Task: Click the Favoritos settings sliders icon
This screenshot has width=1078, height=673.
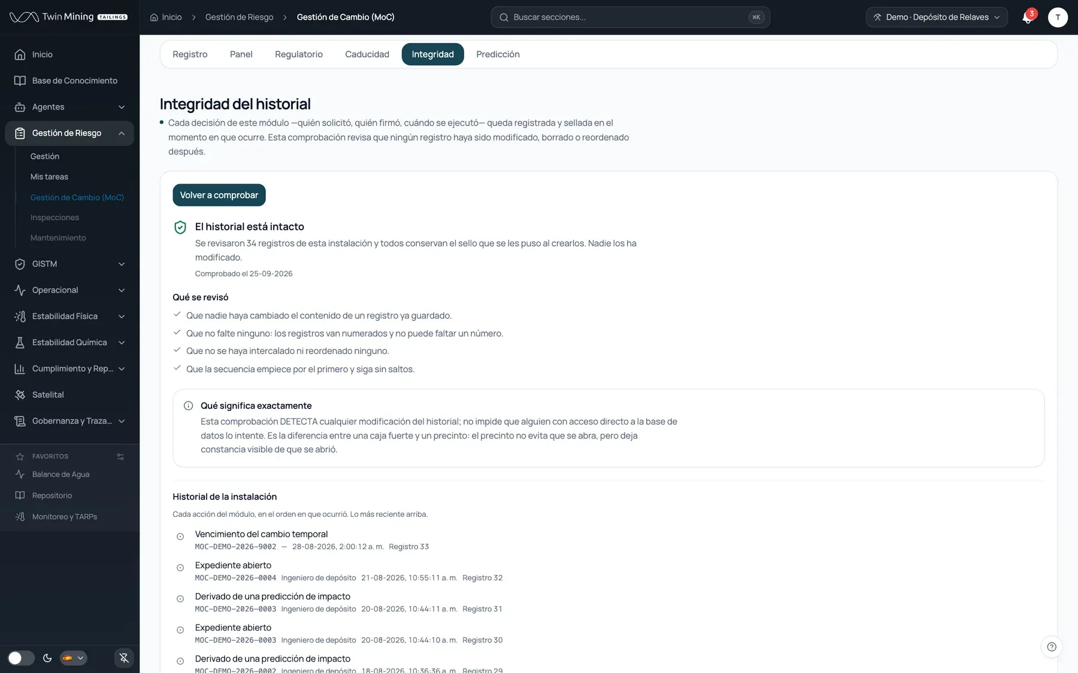Action: click(120, 456)
